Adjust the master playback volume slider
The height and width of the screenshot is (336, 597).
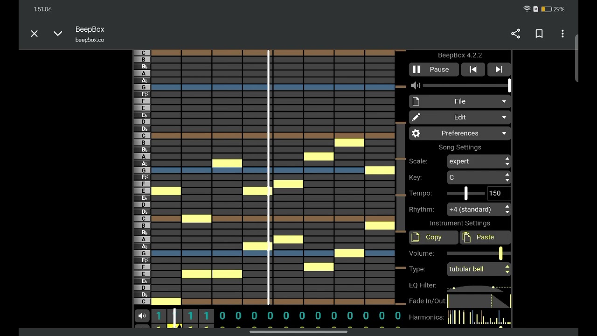pos(466,85)
